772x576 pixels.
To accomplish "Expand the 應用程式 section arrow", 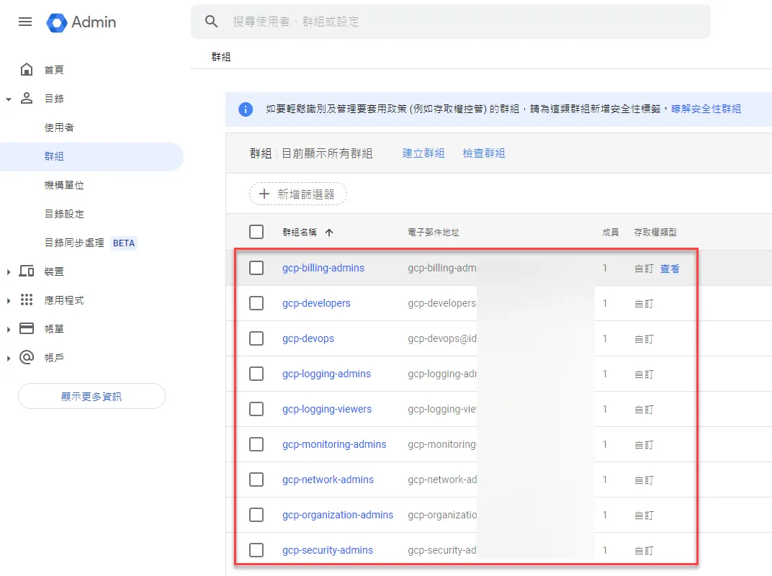I will point(9,300).
